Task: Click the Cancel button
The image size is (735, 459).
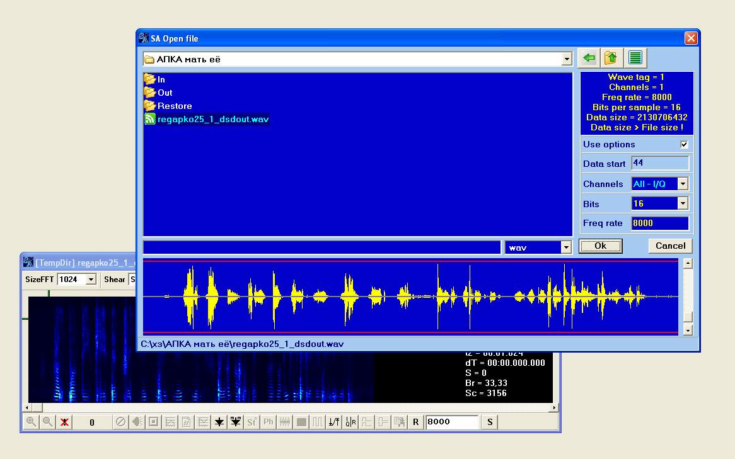Action: [x=670, y=246]
